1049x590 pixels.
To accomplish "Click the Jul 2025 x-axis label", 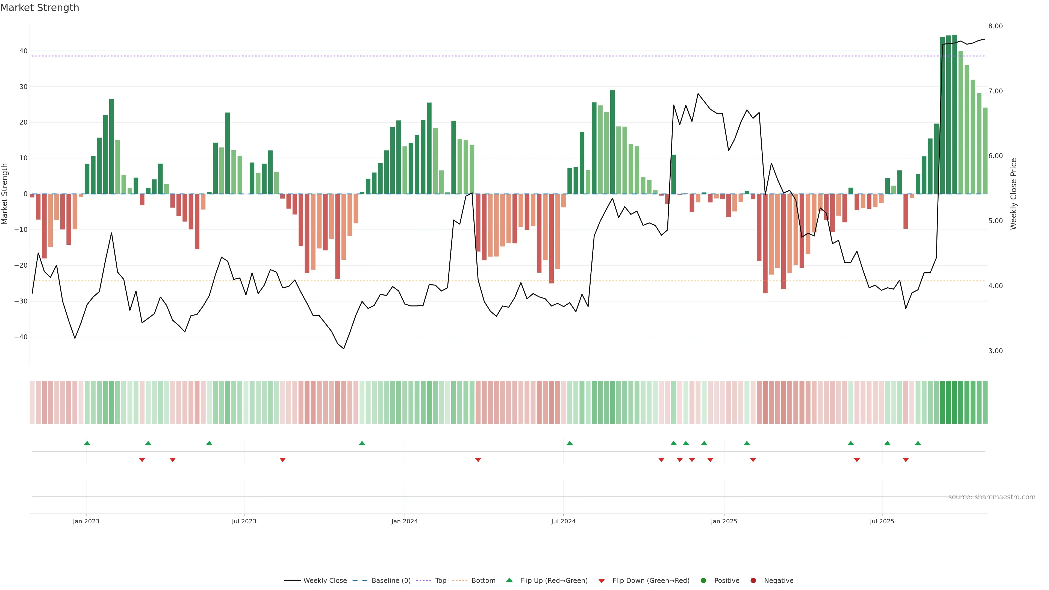I will pos(882,521).
